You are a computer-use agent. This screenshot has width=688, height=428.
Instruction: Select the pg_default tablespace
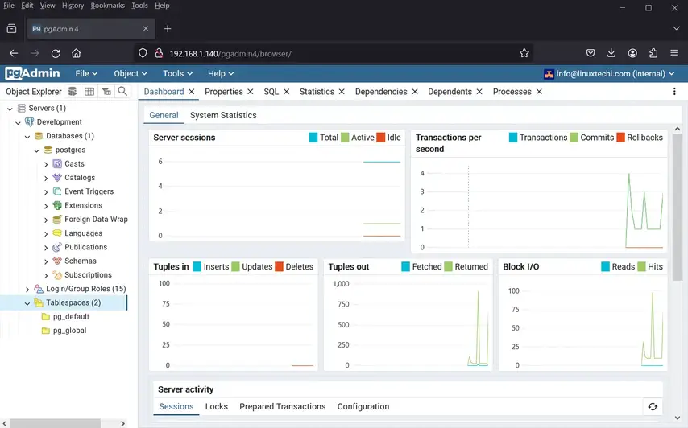pyautogui.click(x=70, y=317)
